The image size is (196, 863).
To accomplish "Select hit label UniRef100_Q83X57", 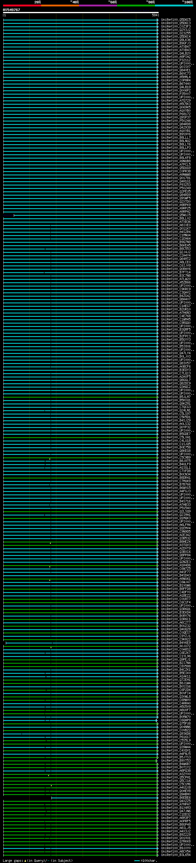I will pyautogui.click(x=176, y=363).
